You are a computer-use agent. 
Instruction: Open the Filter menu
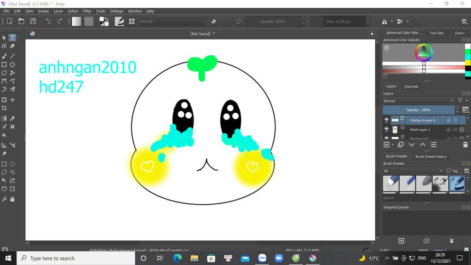87,11
